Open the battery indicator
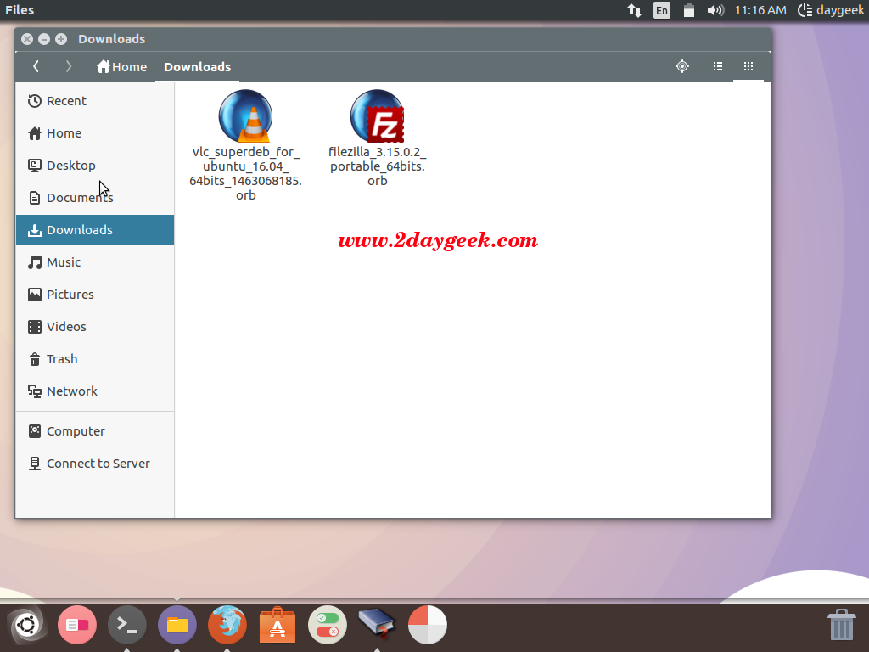 pyautogui.click(x=689, y=10)
